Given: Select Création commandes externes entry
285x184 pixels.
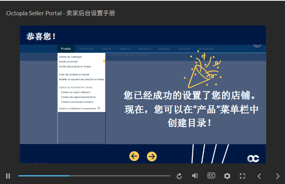Looking at the screenshot, I should point(77,102).
